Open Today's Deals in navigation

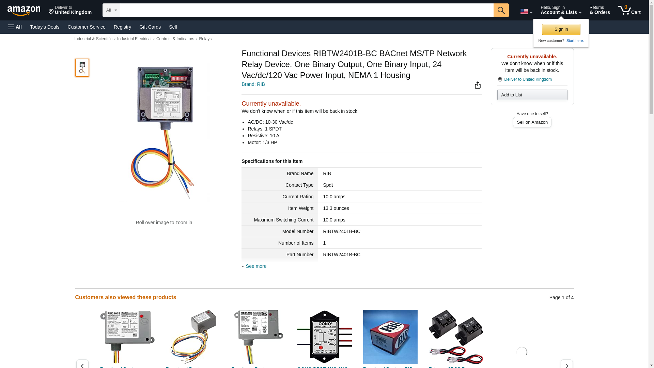point(45,27)
